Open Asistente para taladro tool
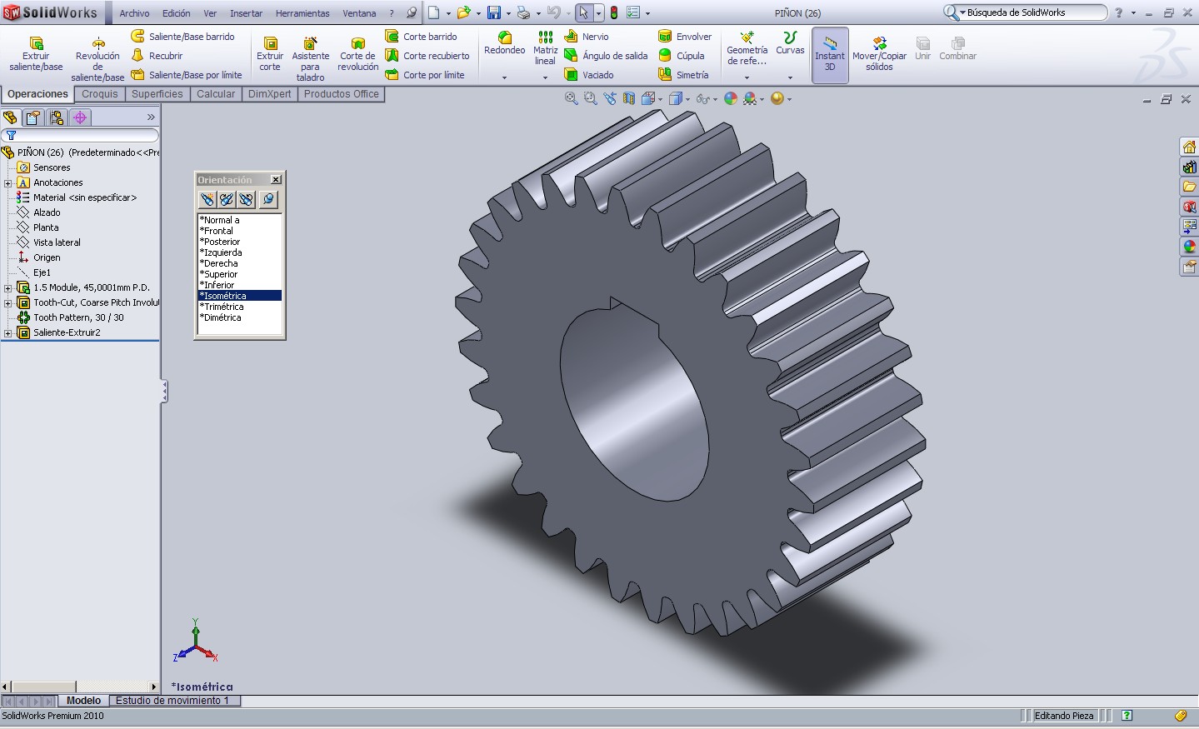The image size is (1199, 729). tap(310, 57)
